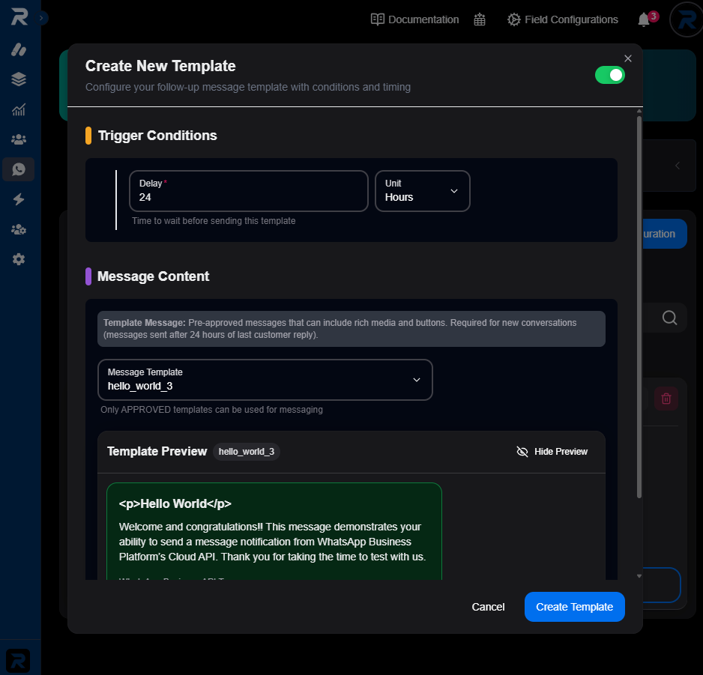Click the search magnifier icon behind dialog

tap(669, 318)
